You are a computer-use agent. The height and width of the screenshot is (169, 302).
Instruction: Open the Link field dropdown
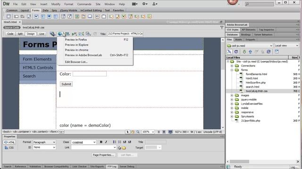94,147
